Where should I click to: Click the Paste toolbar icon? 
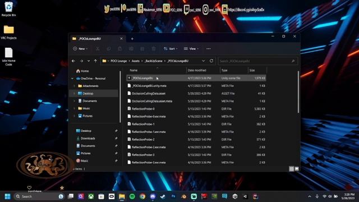(119, 49)
